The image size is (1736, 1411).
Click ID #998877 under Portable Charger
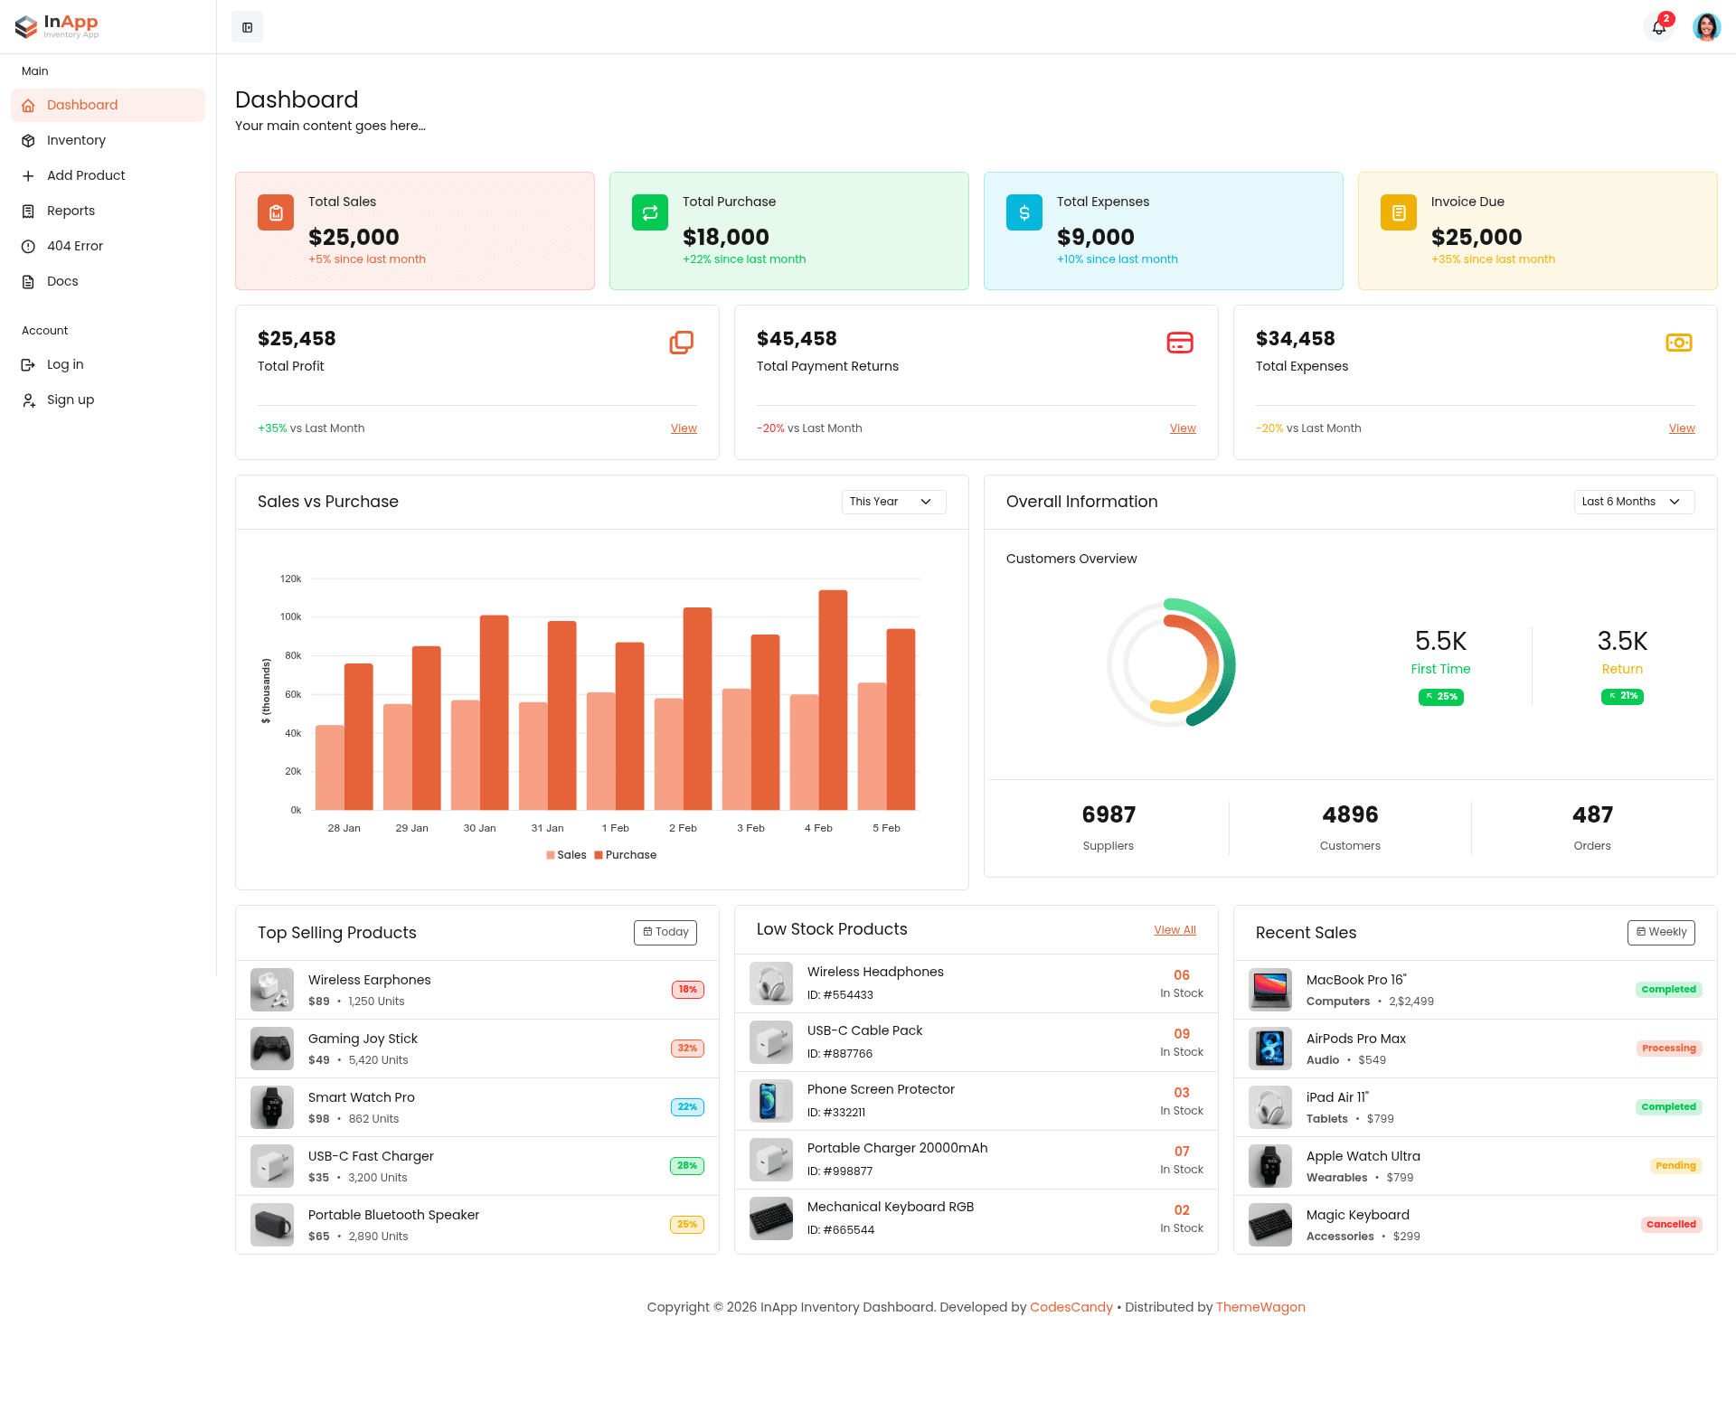click(x=840, y=1171)
